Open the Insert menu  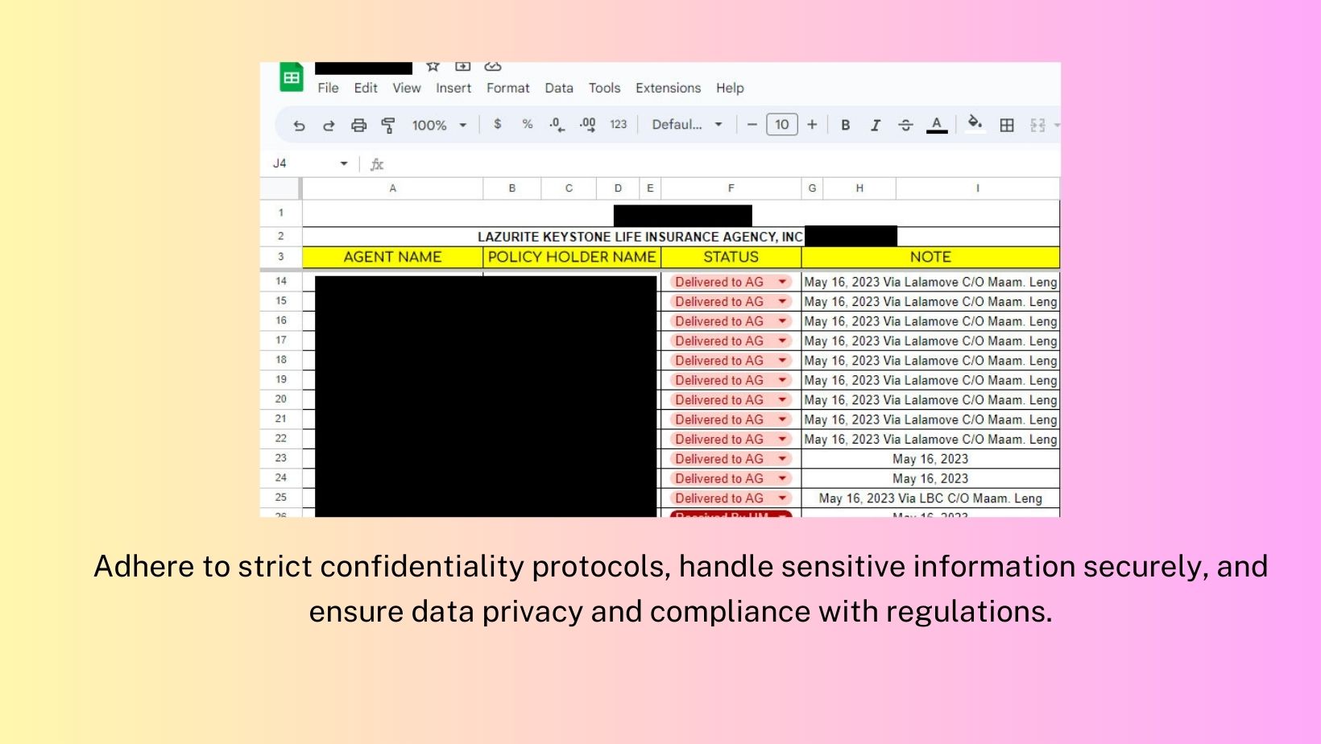453,88
